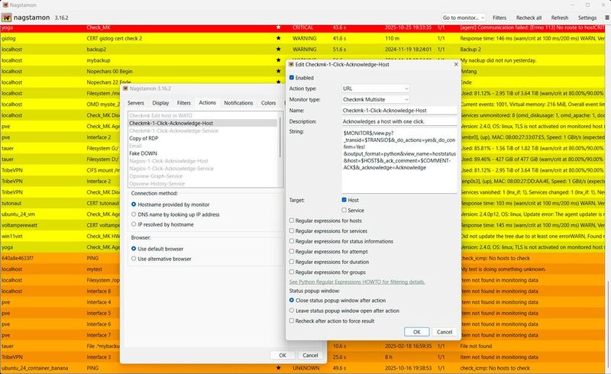Click Refresh in the main toolbar
611x374 pixels.
tap(560, 18)
